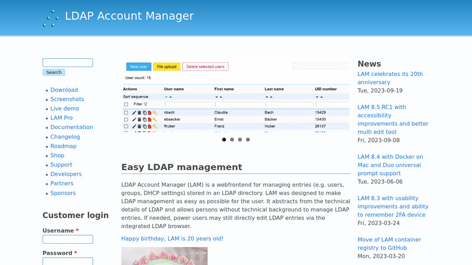472x265 pixels.
Task: Click the trash delete icon for cbach
Action: coord(139,112)
